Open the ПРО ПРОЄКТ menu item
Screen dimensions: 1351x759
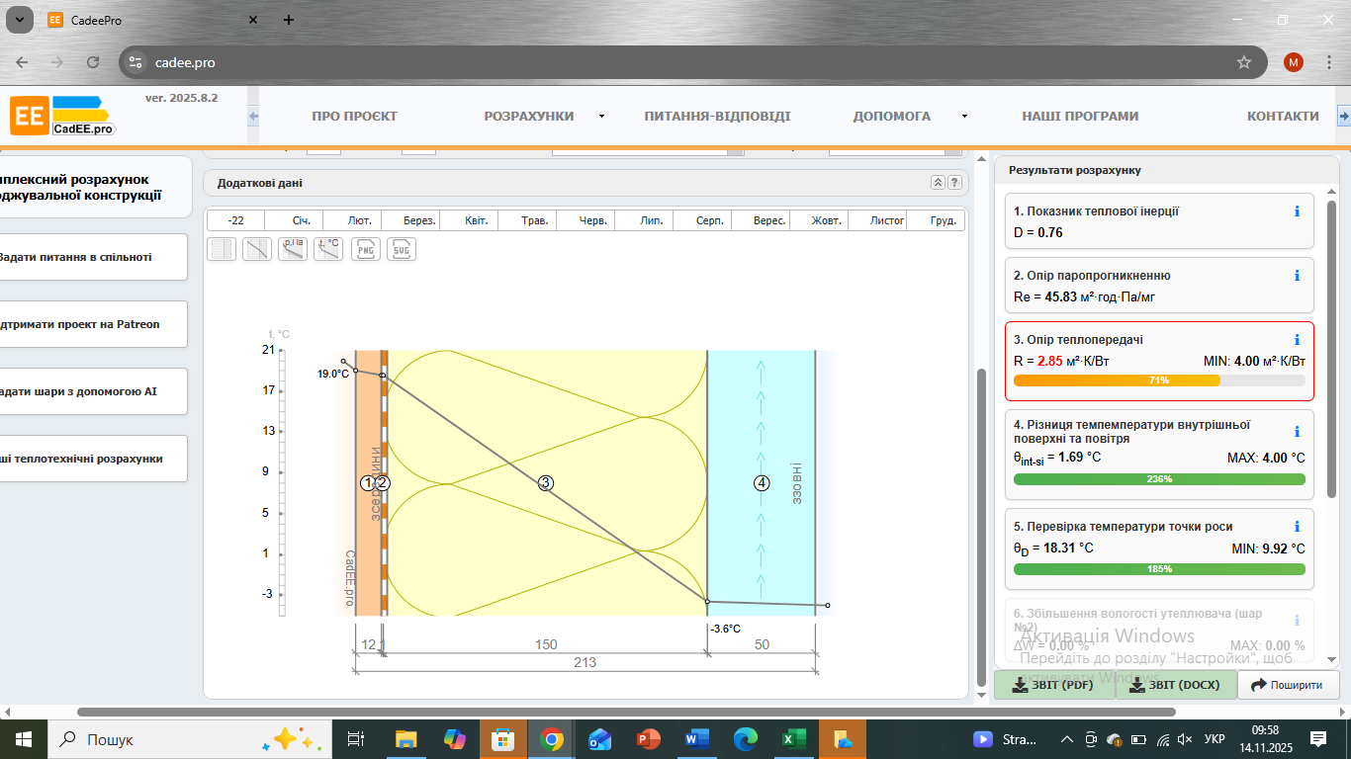point(354,117)
